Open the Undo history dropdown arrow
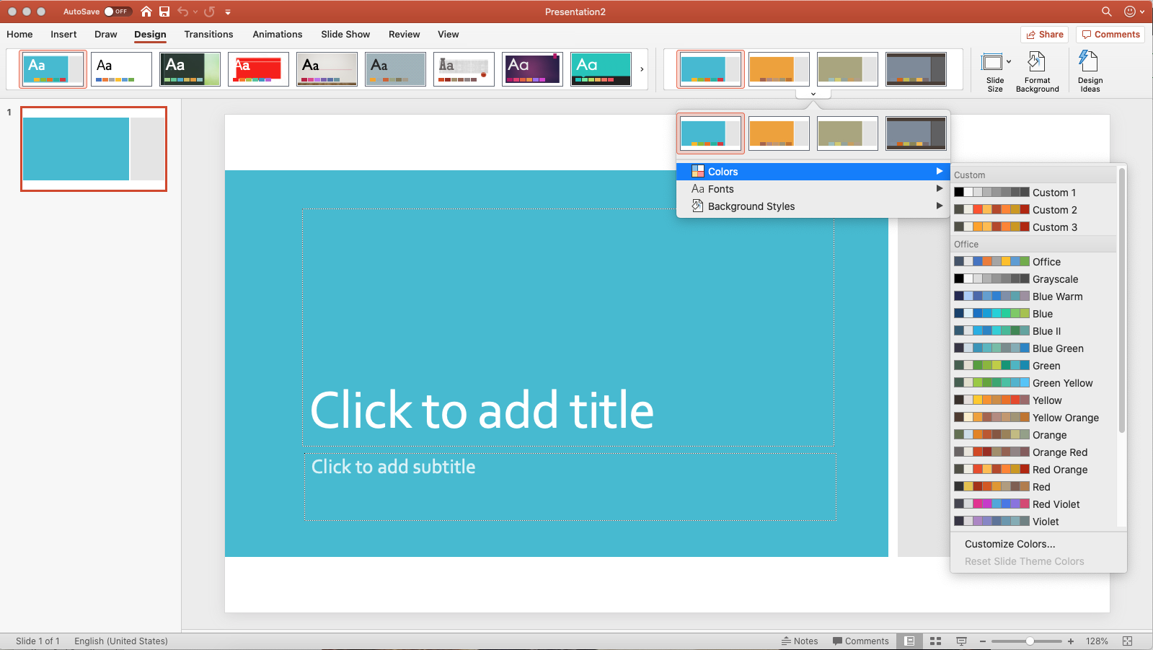Viewport: 1153px width, 650px height. pyautogui.click(x=195, y=12)
